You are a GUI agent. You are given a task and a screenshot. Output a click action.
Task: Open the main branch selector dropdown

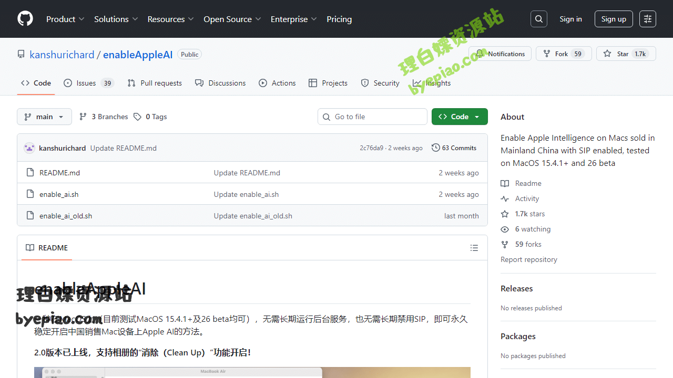(44, 117)
